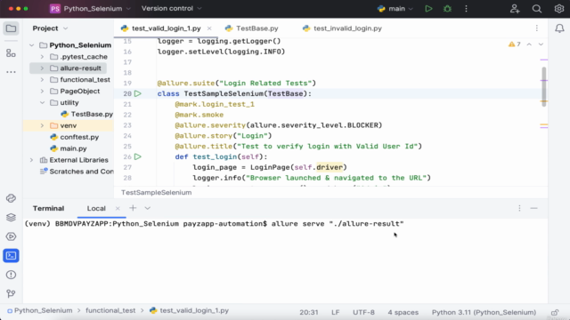The width and height of the screenshot is (570, 320).
Task: Open Code With Me add user icon
Action: 515,8
